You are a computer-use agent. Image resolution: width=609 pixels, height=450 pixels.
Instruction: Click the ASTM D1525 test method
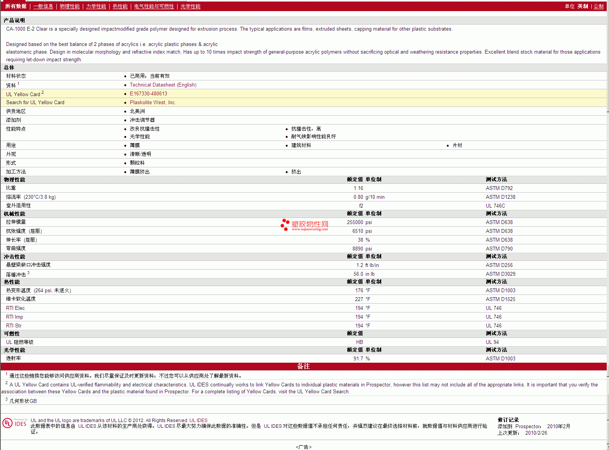click(500, 299)
